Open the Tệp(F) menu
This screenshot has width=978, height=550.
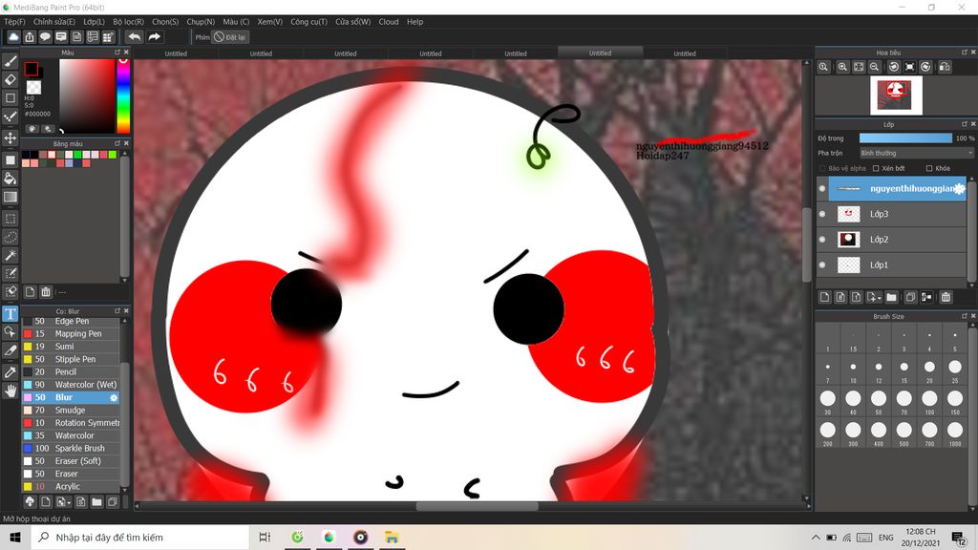click(x=14, y=22)
